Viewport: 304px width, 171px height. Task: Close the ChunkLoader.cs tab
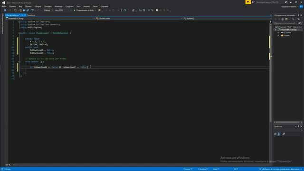25,15
